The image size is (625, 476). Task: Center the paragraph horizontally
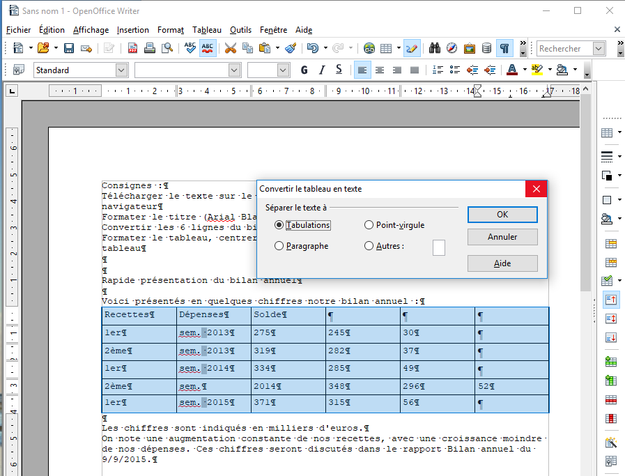[x=380, y=70]
